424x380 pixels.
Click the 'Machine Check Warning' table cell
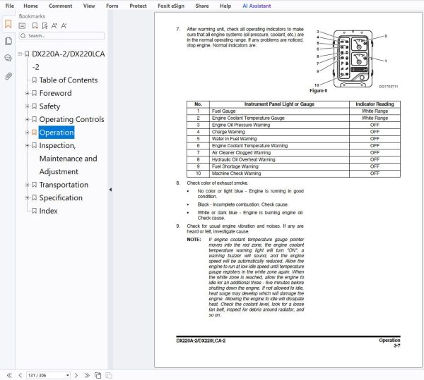[x=279, y=173]
